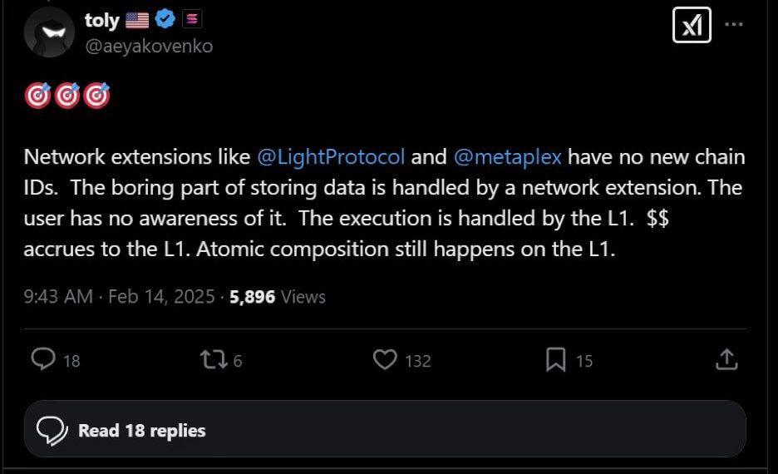View the 5,896 Views analytics
778x474 pixels.
278,296
